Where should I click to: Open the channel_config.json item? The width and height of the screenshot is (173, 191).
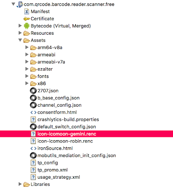59,105
